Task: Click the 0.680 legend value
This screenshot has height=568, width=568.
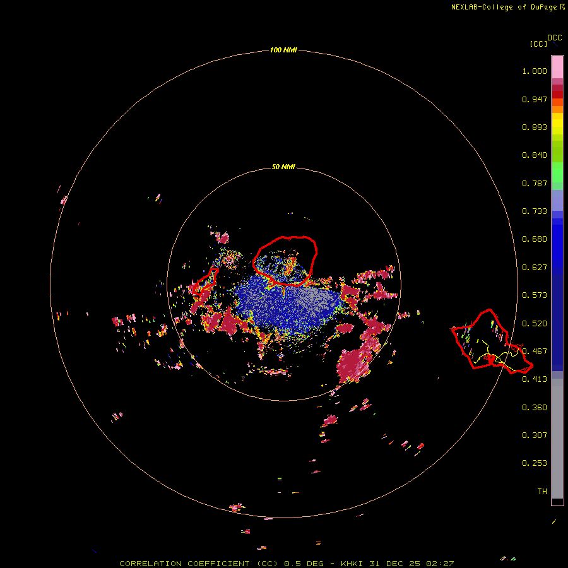Action: [535, 239]
